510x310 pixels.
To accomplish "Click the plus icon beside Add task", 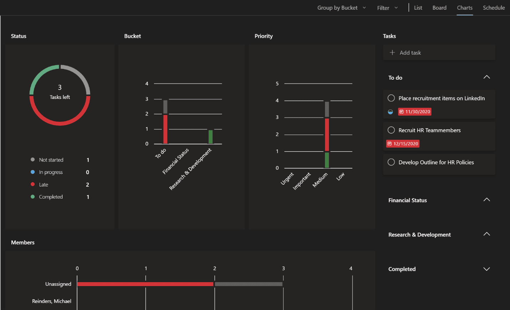I will (392, 52).
